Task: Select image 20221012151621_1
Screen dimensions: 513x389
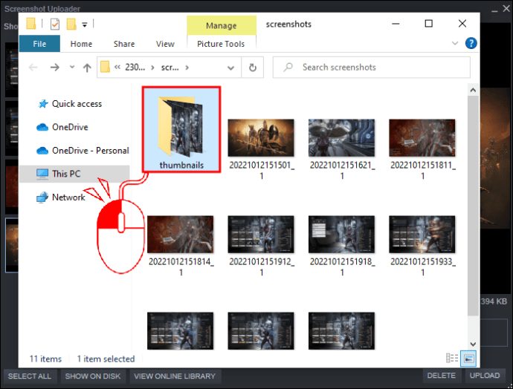Action: coord(341,150)
